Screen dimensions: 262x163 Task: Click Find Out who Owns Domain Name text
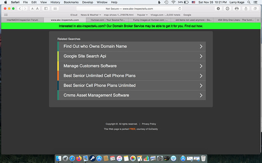[95, 46]
